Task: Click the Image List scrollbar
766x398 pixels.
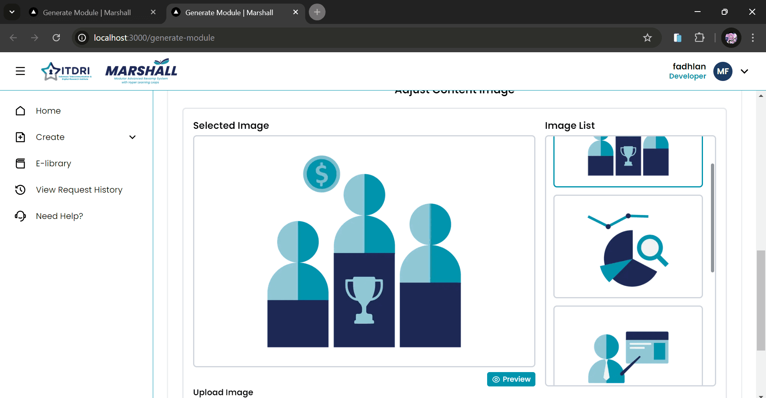Action: pos(713,218)
